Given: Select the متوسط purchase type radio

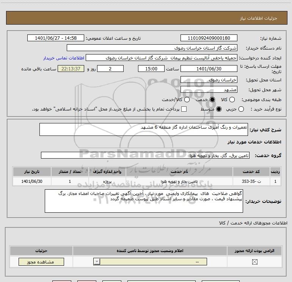Looking at the screenshot, I should [x=219, y=109].
